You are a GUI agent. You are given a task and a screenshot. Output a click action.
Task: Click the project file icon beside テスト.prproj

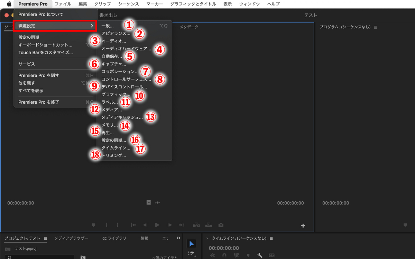point(8,249)
